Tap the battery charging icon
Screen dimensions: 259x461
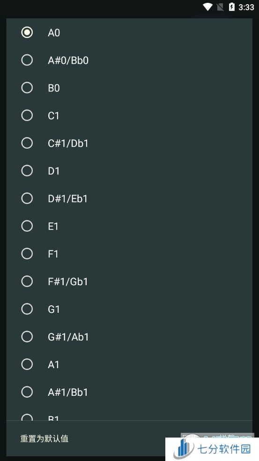click(x=231, y=7)
